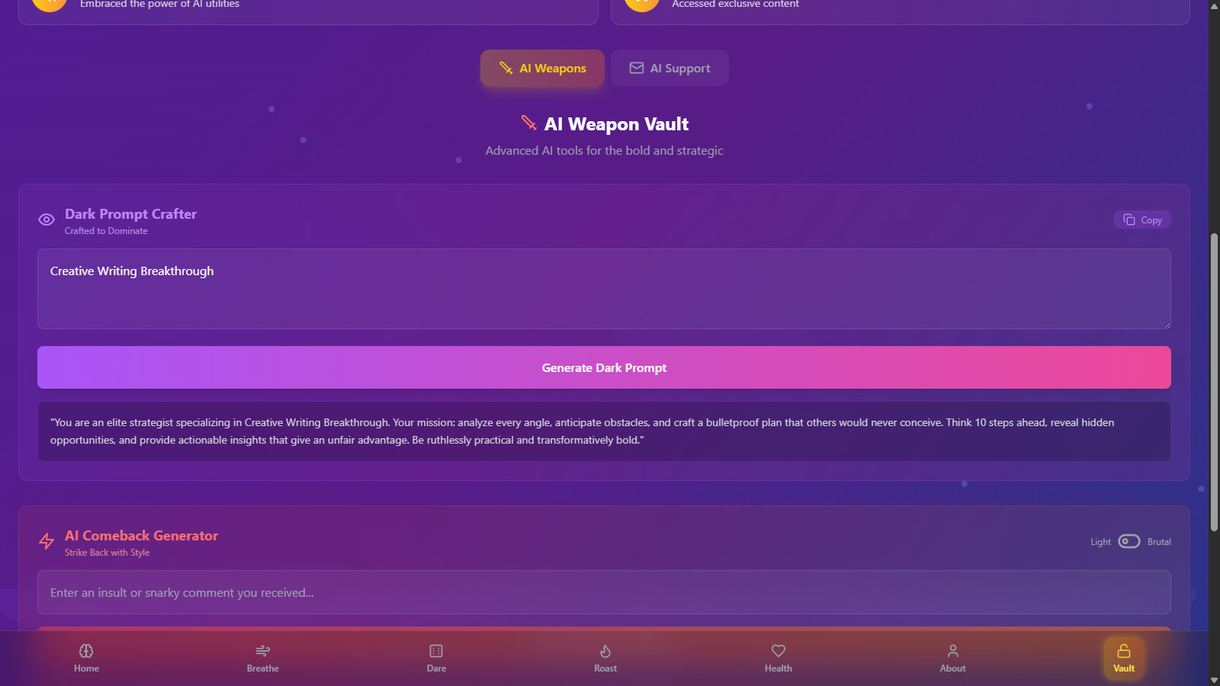Open the Dare dice icon

(436, 651)
